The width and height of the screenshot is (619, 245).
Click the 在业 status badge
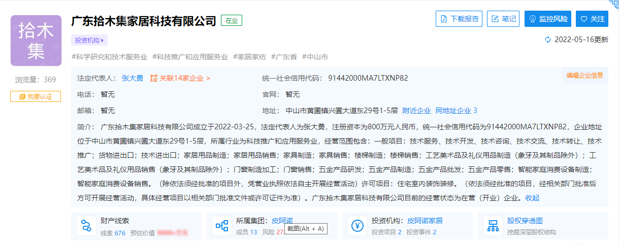tap(232, 20)
